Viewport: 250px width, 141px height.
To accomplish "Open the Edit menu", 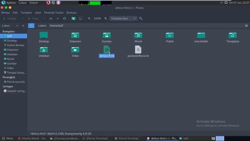I will point(15,13).
